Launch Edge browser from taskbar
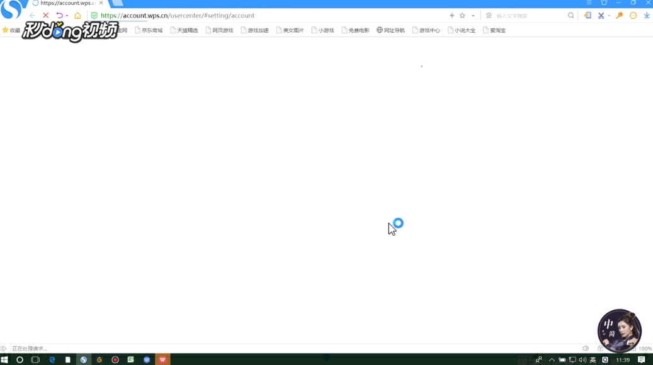Screen dimensions: 653x365 pyautogui.click(x=52, y=359)
